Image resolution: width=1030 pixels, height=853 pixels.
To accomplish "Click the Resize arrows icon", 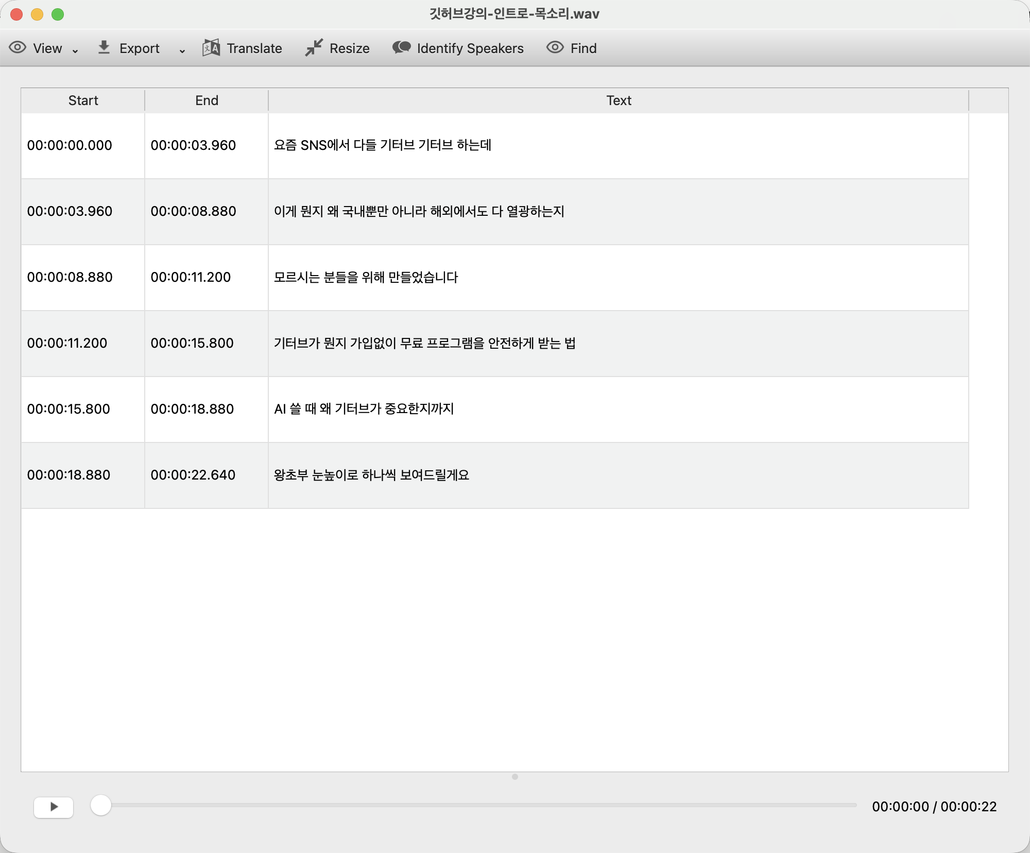I will [x=314, y=47].
